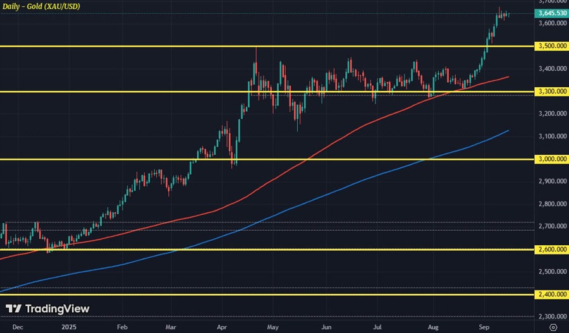This screenshot has height=333, width=569.
Task: Click the 2,300.000 price axis label
Action: [x=553, y=317]
